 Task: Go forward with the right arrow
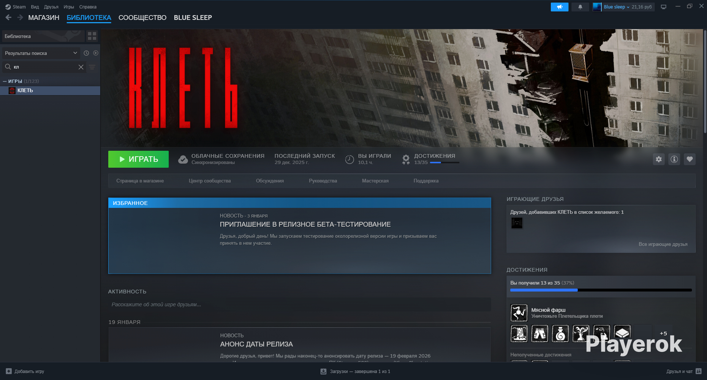20,17
